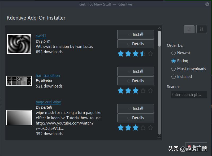Order by Most downloads
Screen dimensions: 212x156
[x=189, y=69]
